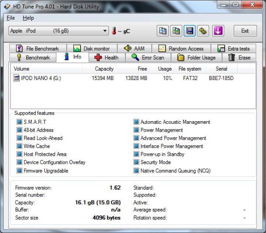
Task: Toggle the Security Mode checkbox
Action: point(136,162)
